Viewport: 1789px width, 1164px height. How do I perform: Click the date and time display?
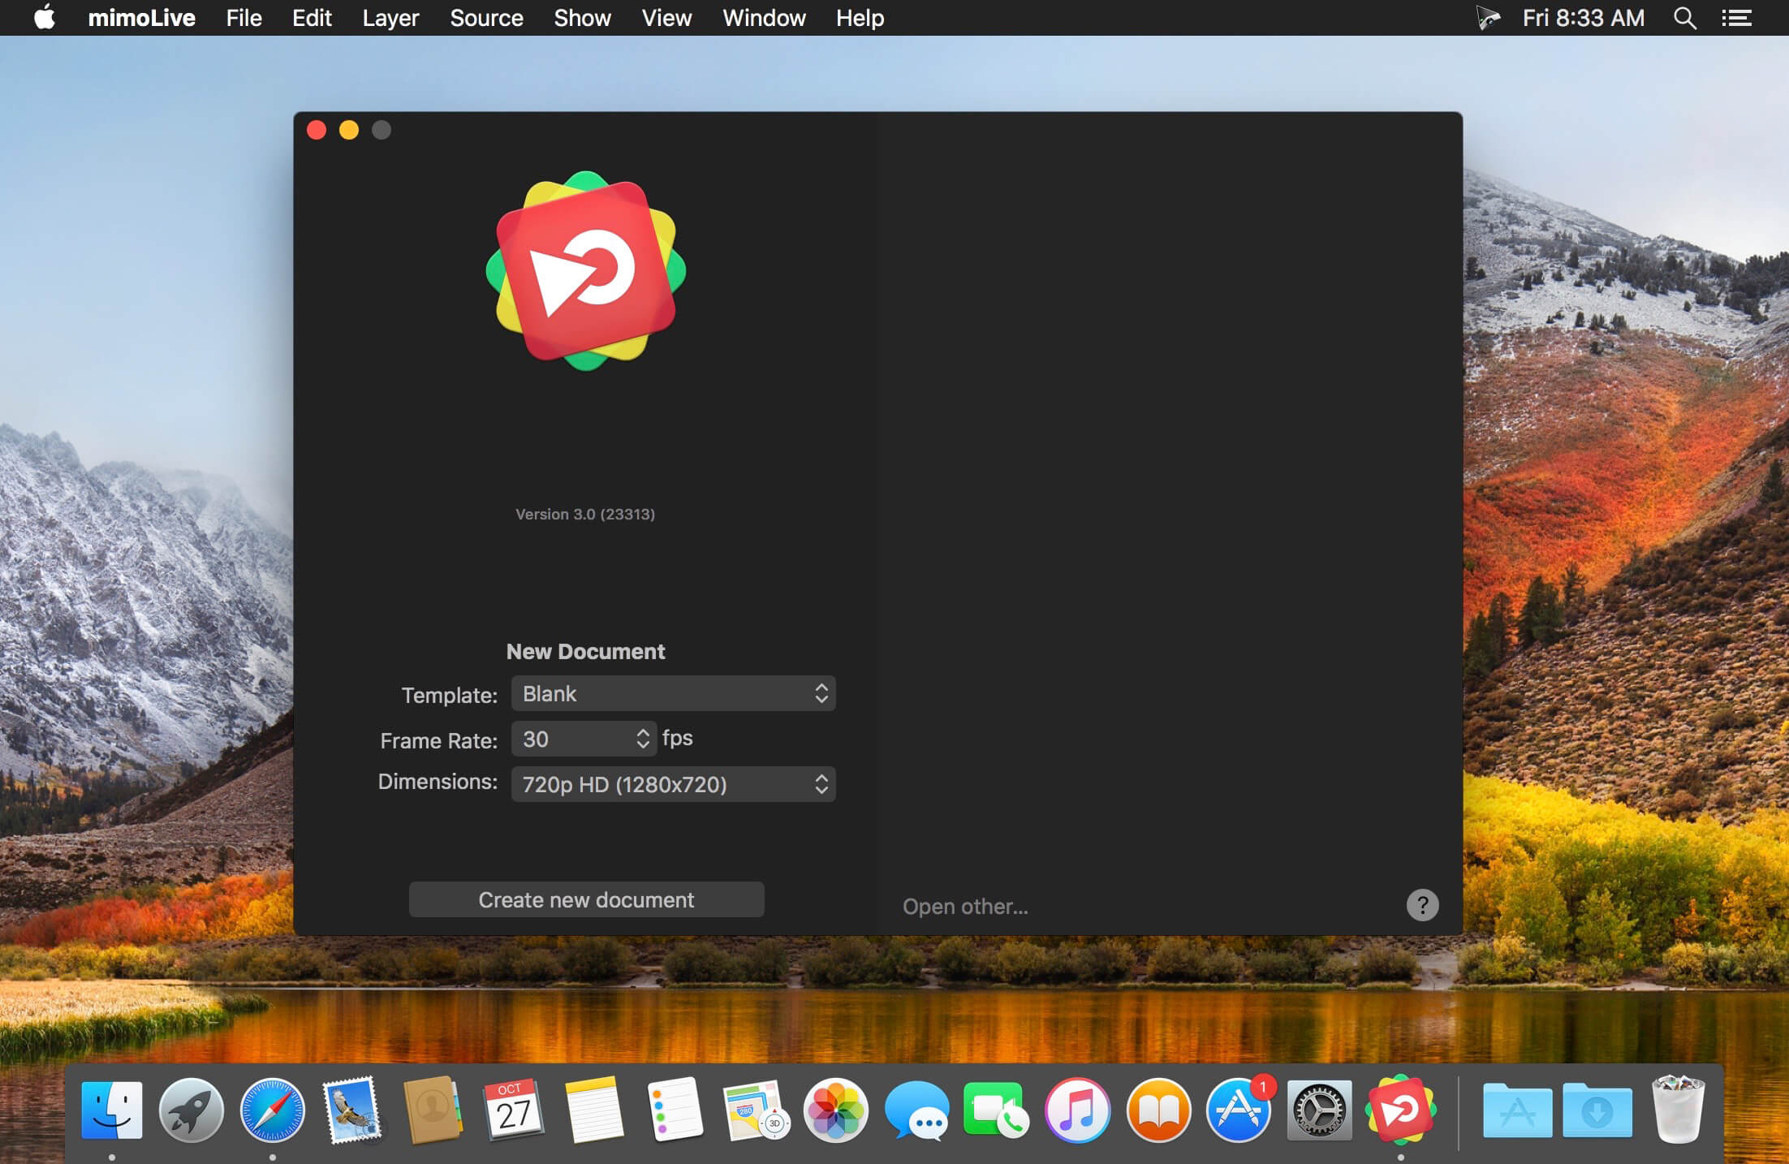tap(1583, 18)
